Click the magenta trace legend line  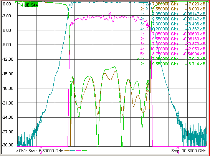click(79, 150)
